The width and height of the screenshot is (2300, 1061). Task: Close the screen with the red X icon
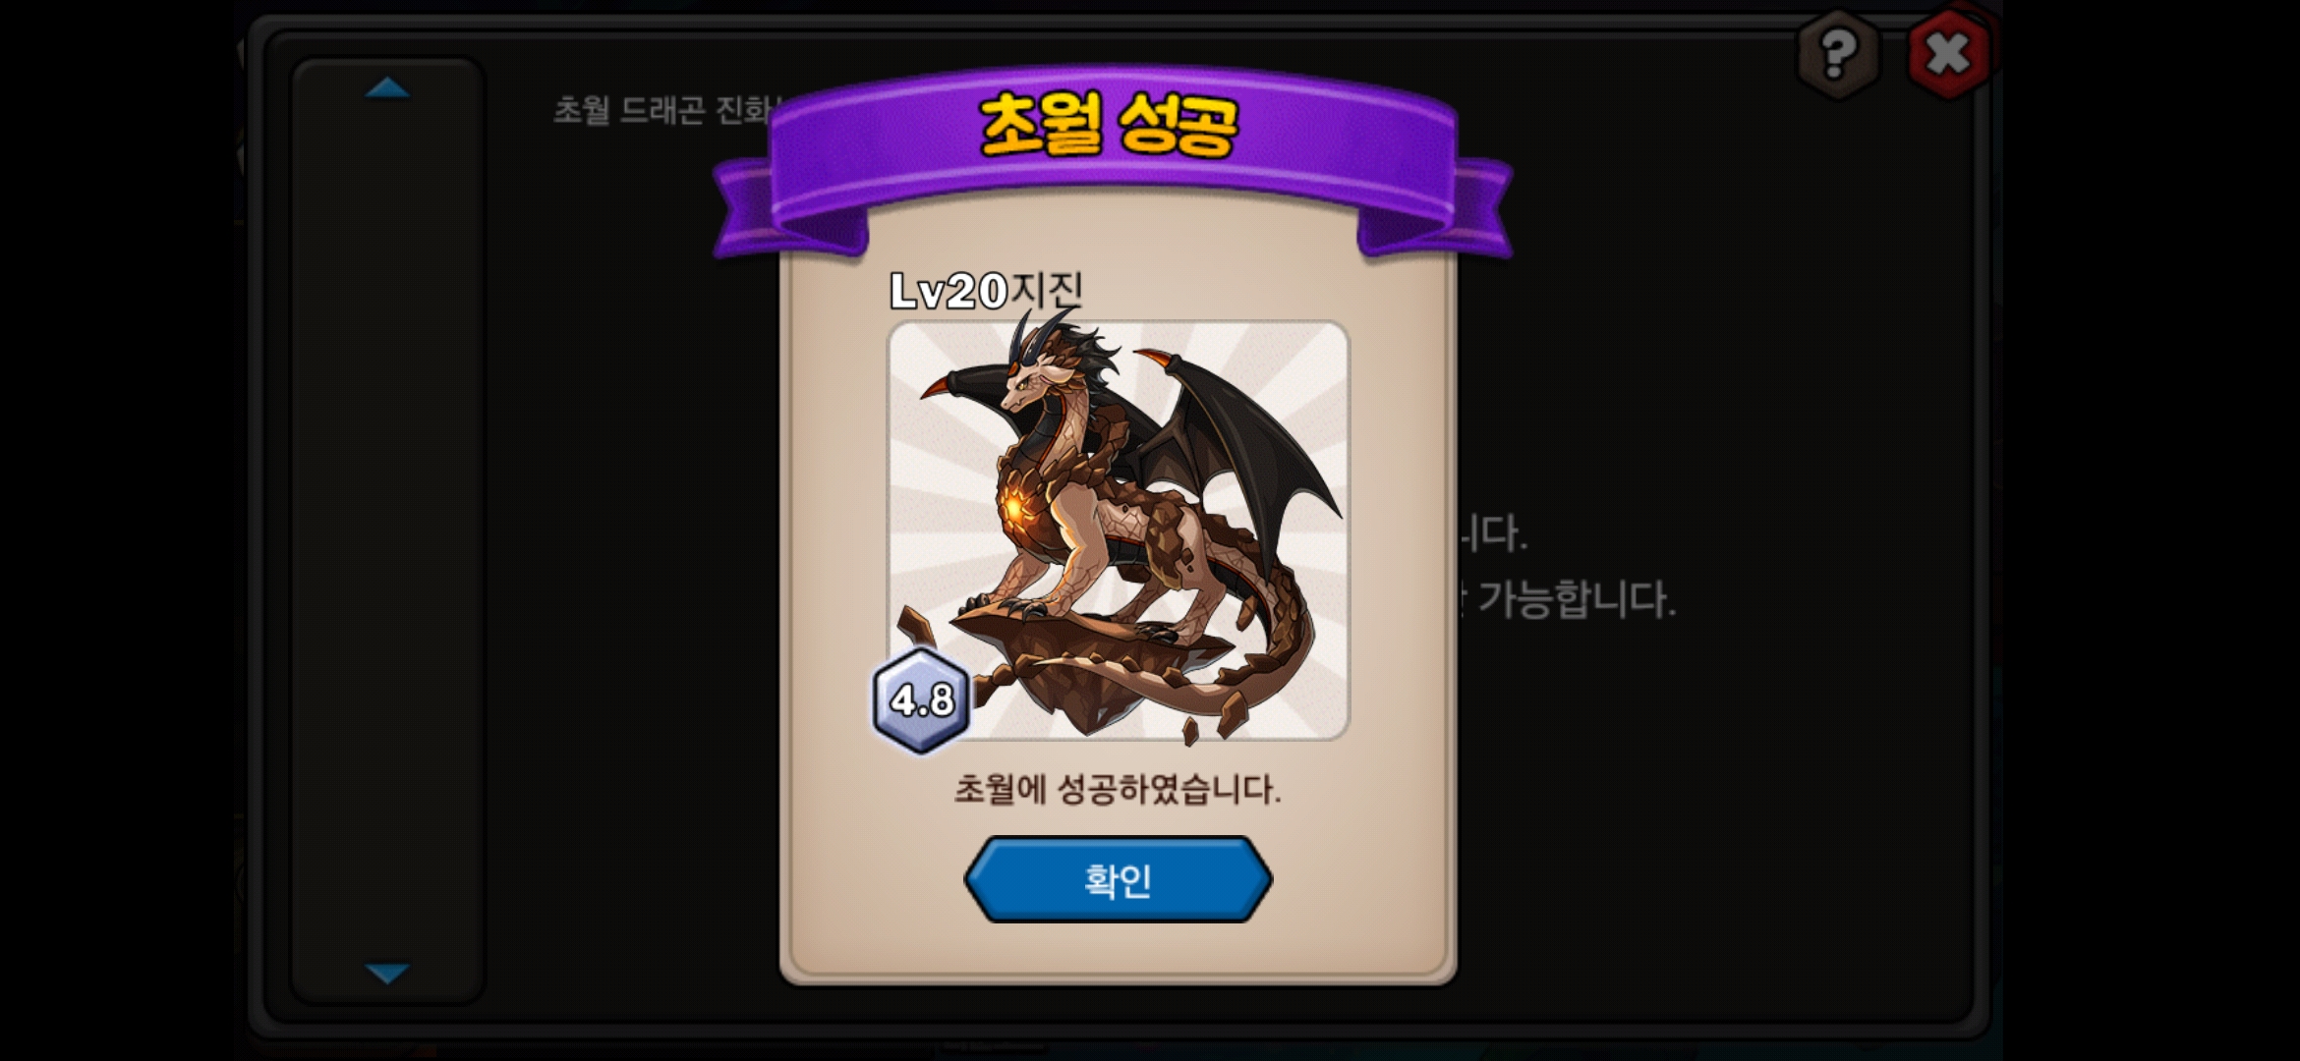pyautogui.click(x=1948, y=53)
